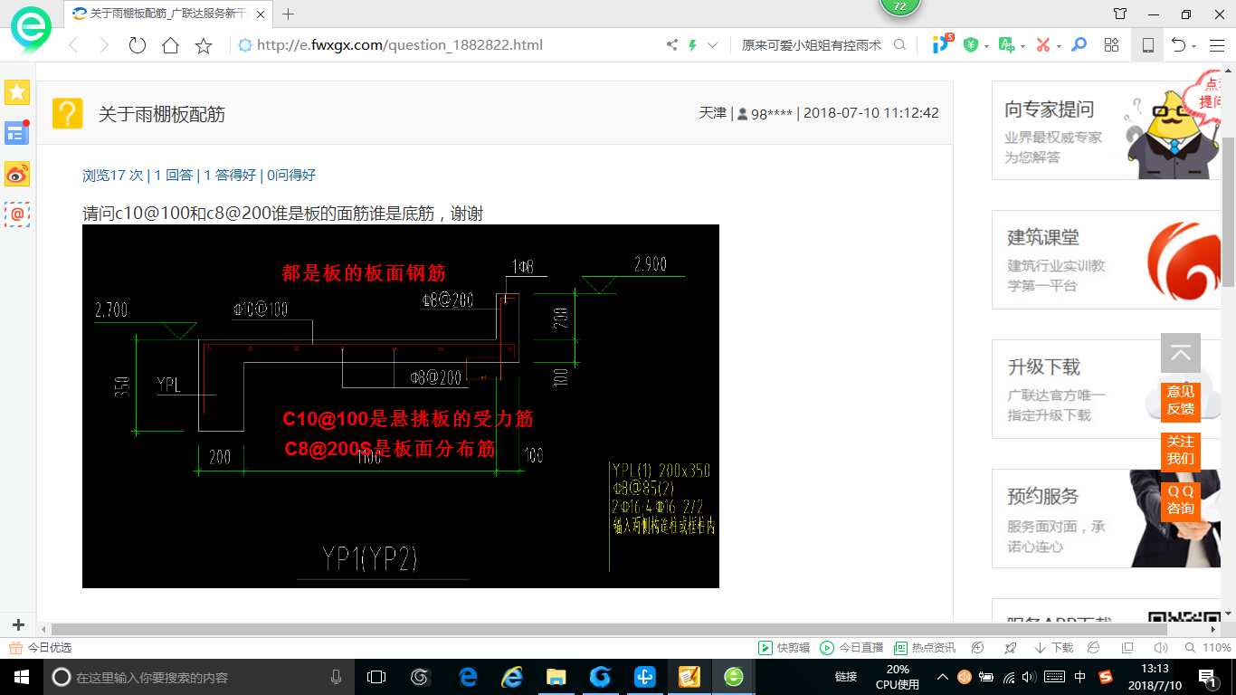Open the news feed sidebar icon
The width and height of the screenshot is (1236, 695).
tap(17, 133)
